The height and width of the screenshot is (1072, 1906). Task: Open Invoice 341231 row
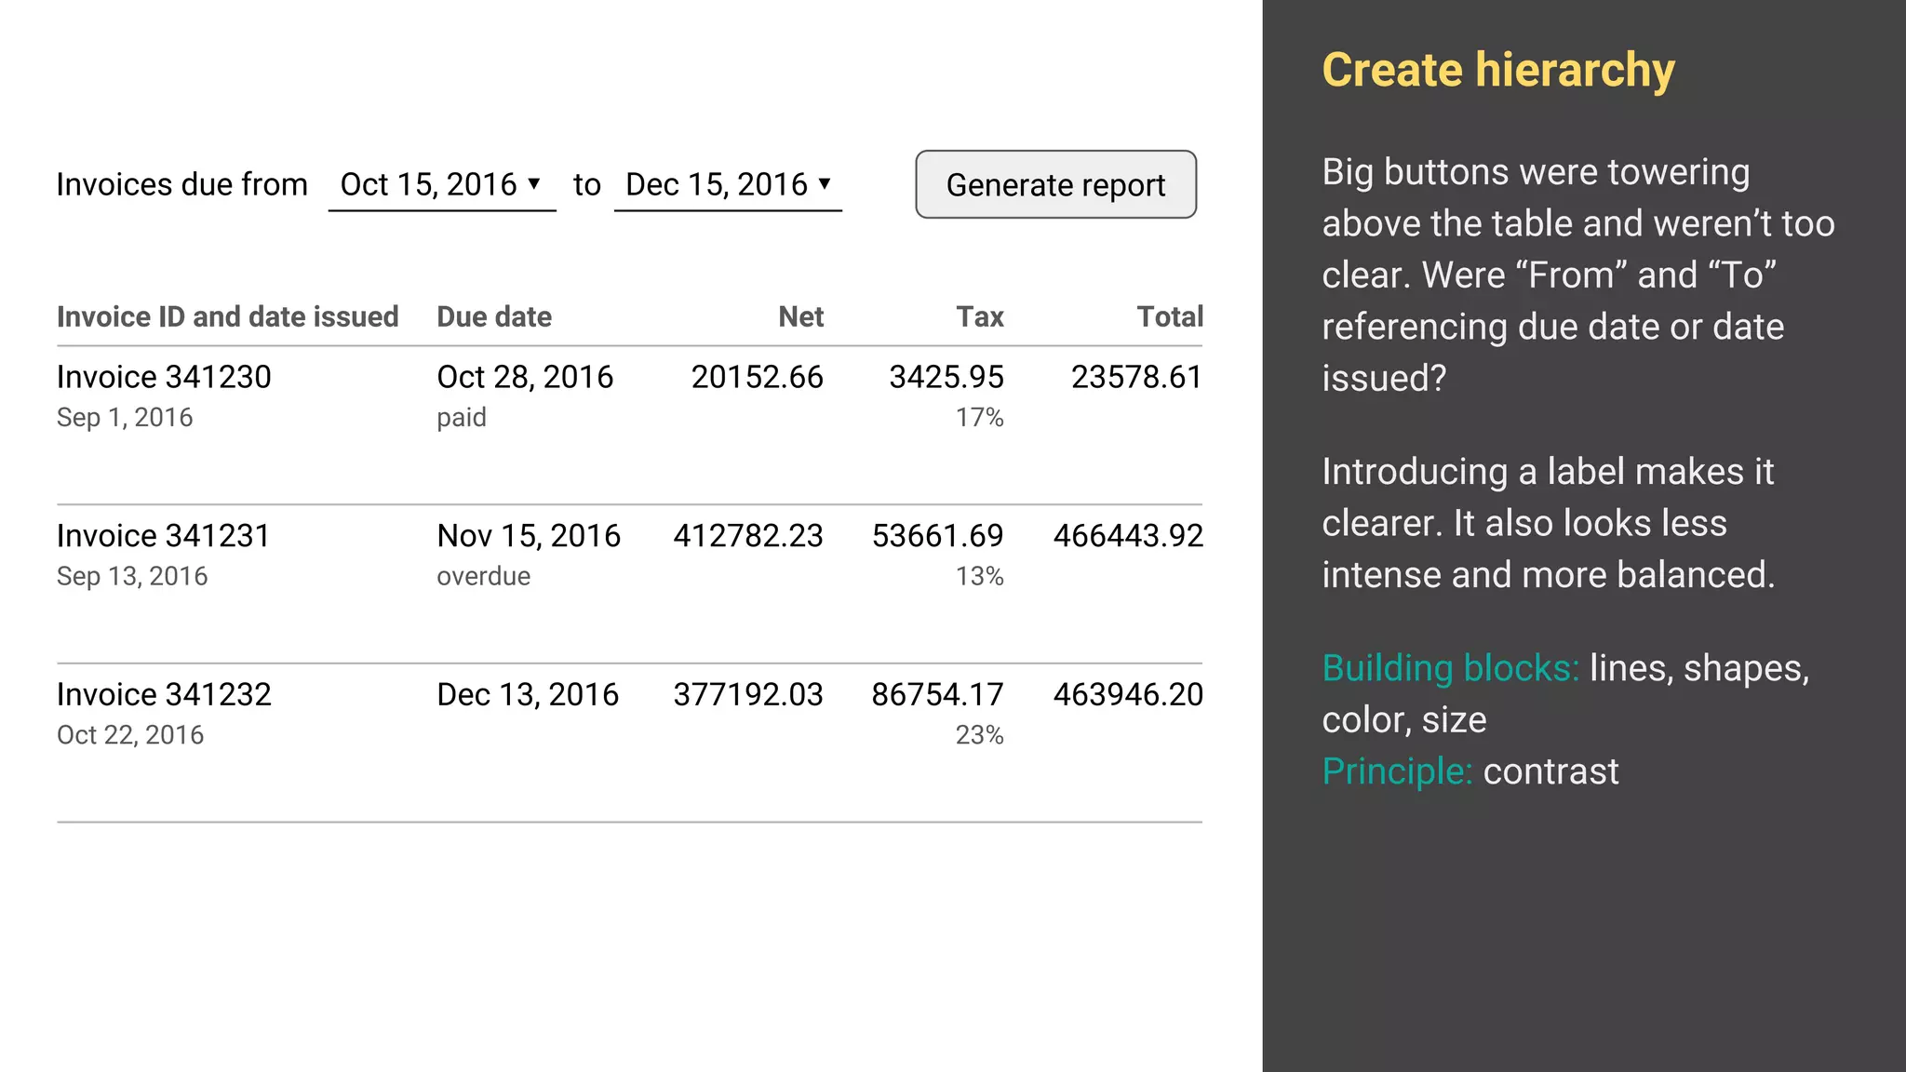[164, 536]
